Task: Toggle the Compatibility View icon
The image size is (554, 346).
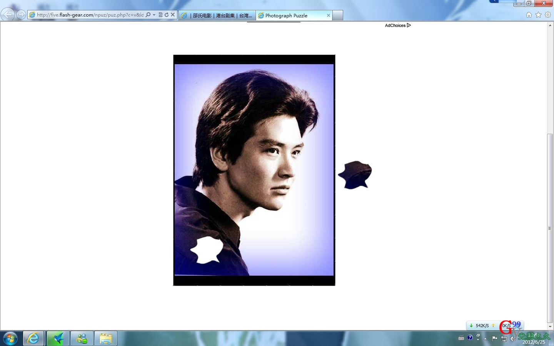Action: (161, 15)
